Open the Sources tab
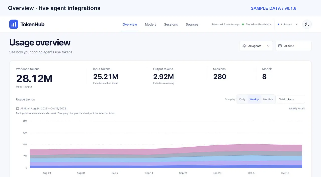 click(x=192, y=24)
